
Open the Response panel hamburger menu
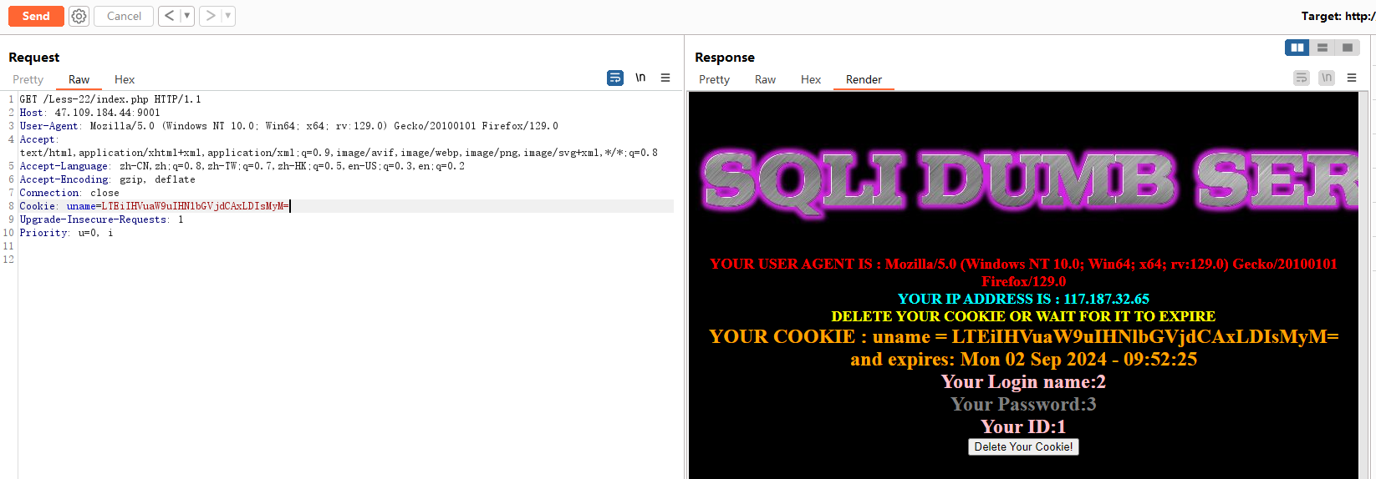1352,78
